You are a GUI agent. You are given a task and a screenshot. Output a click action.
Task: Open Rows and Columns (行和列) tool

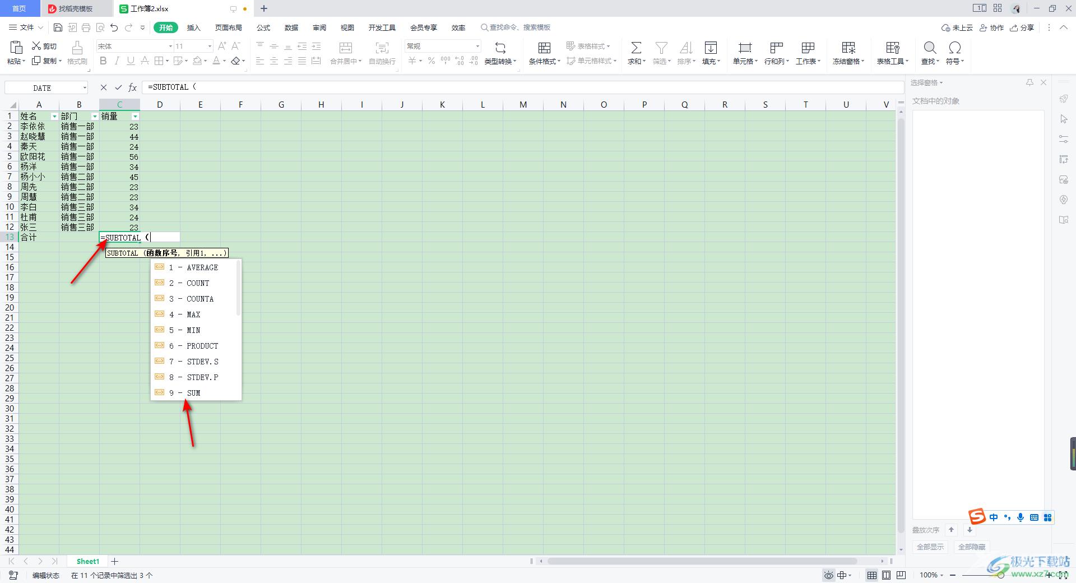pos(776,53)
